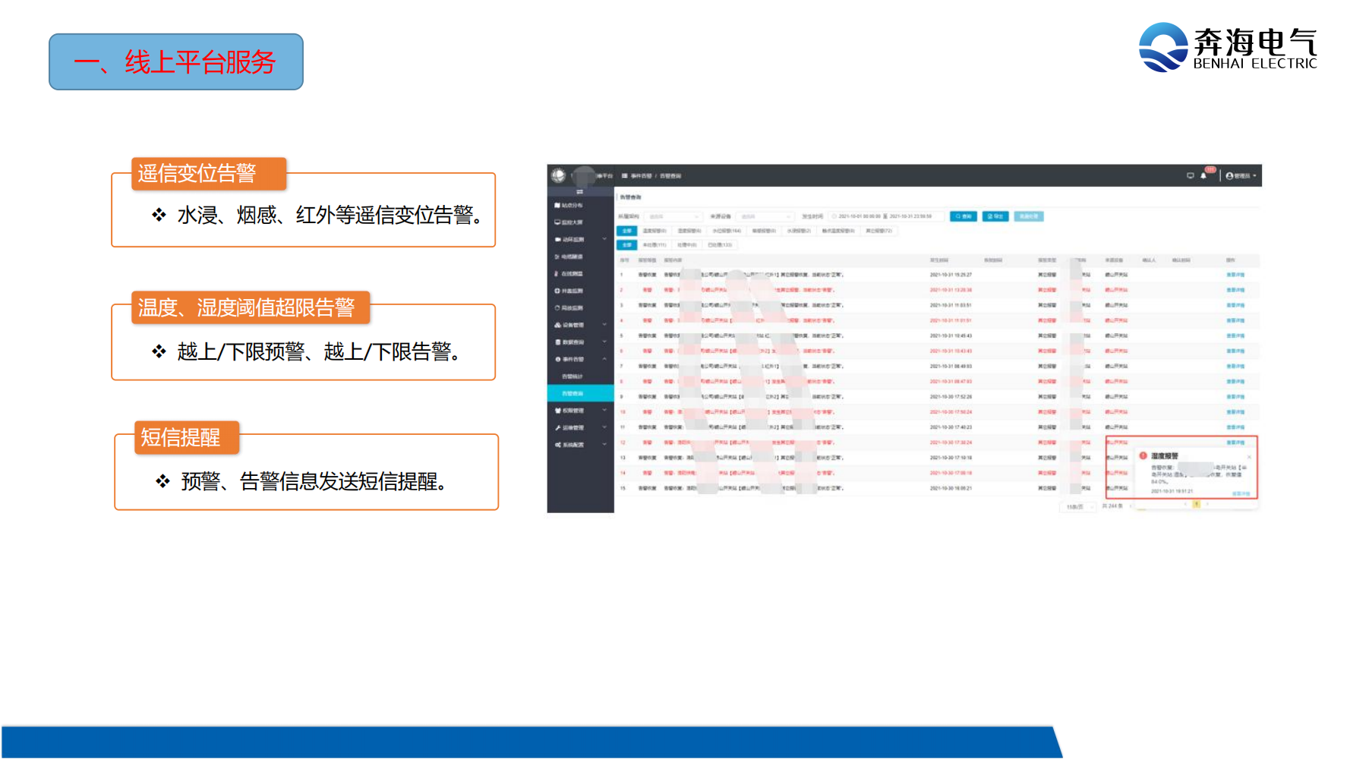Open the calendar icon in date range field

click(x=834, y=216)
